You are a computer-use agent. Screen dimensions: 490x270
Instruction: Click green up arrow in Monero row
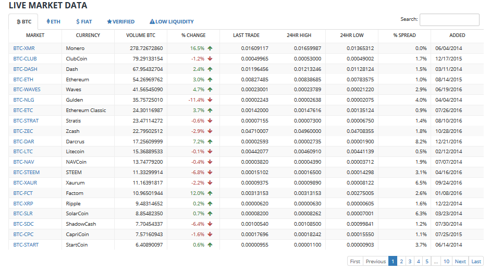click(x=210, y=48)
